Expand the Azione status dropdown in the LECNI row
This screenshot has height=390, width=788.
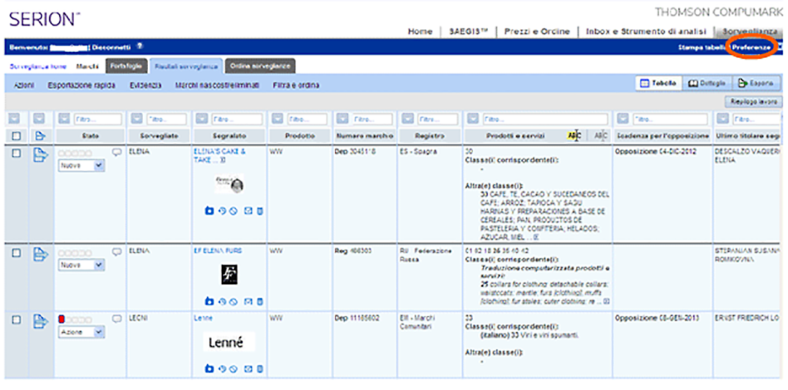(81, 332)
